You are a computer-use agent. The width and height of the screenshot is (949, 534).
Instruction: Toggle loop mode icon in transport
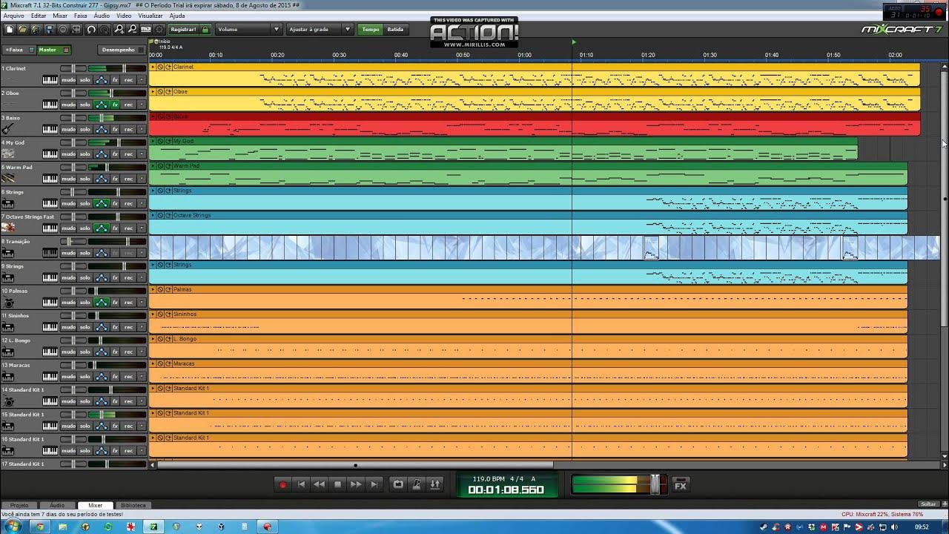(x=398, y=484)
